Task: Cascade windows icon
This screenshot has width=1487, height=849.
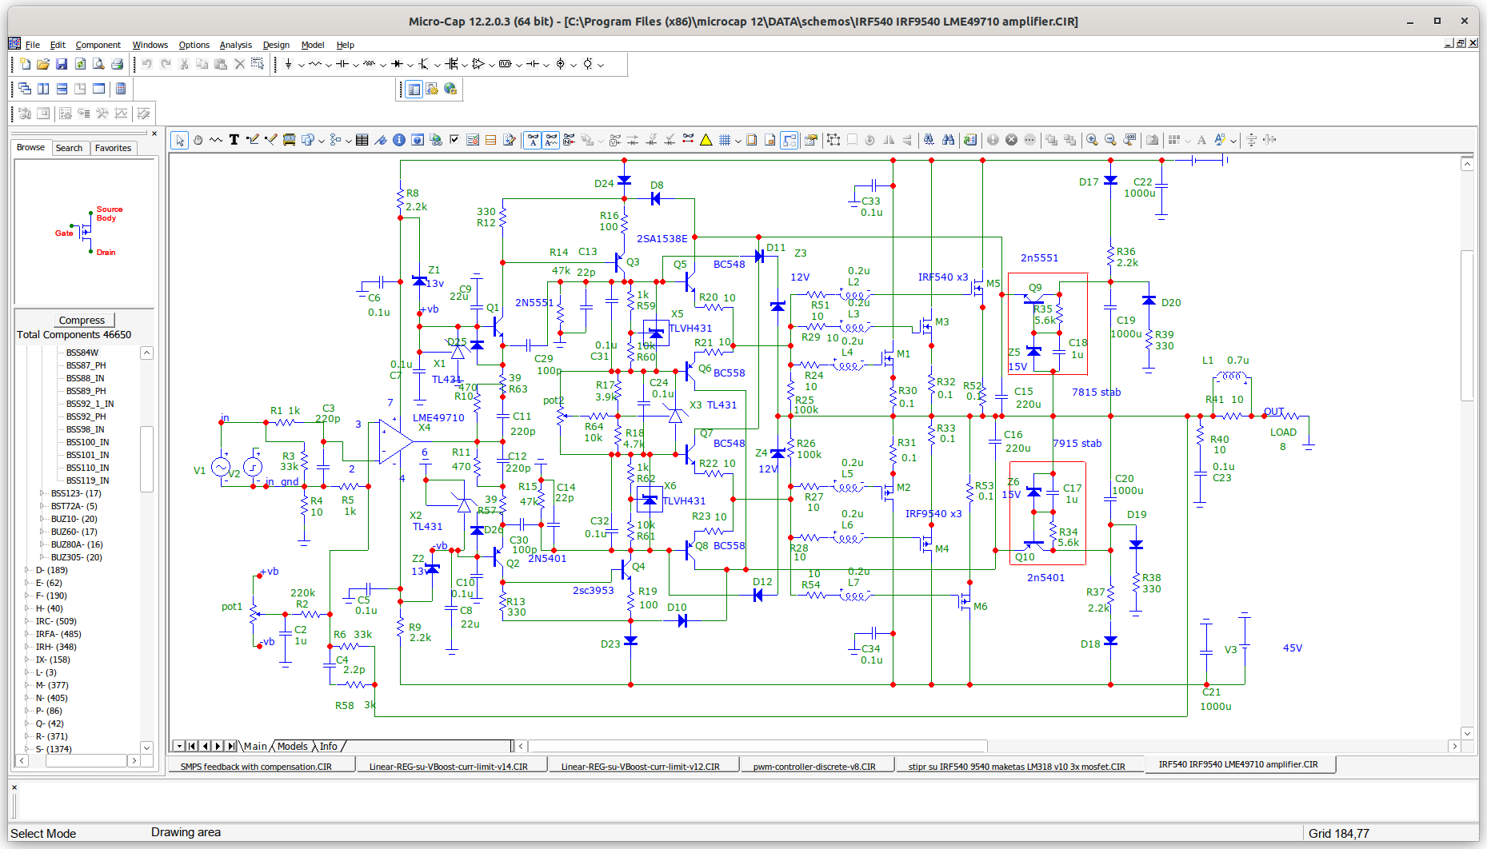Action: tap(25, 89)
